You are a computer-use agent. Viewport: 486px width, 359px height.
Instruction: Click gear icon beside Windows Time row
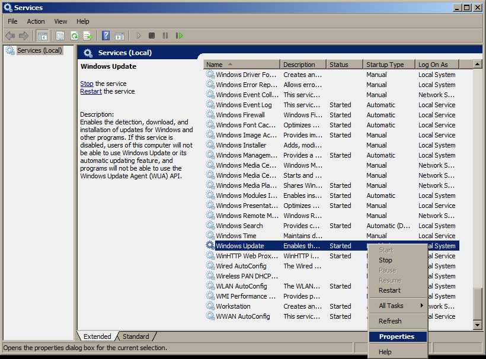tap(210, 235)
